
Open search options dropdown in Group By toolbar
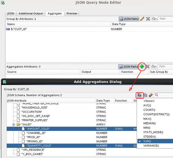coord(154,19)
